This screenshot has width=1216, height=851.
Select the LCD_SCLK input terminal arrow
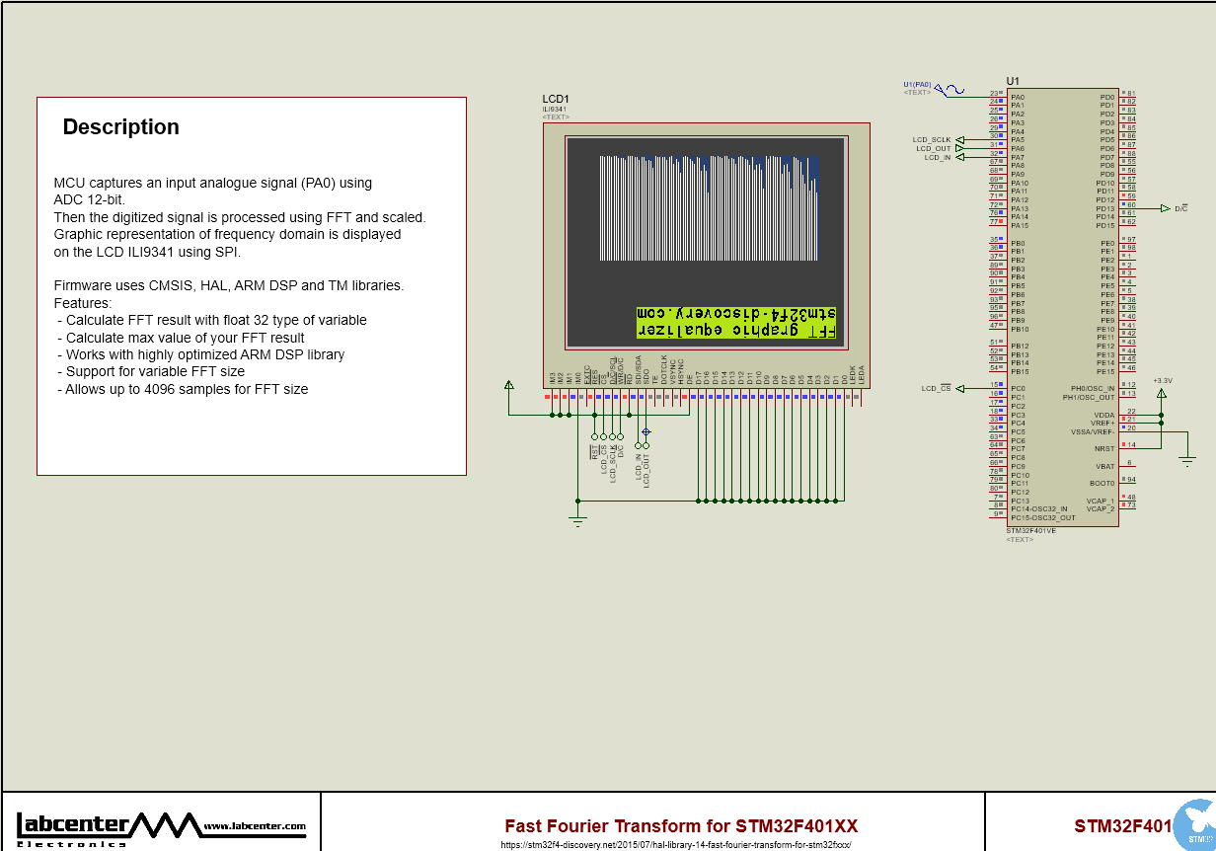[x=959, y=139]
